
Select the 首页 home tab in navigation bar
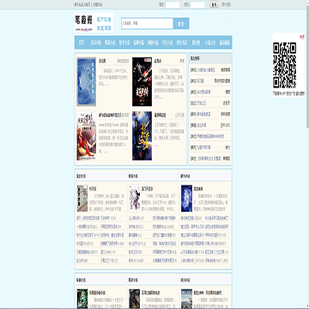82,43
